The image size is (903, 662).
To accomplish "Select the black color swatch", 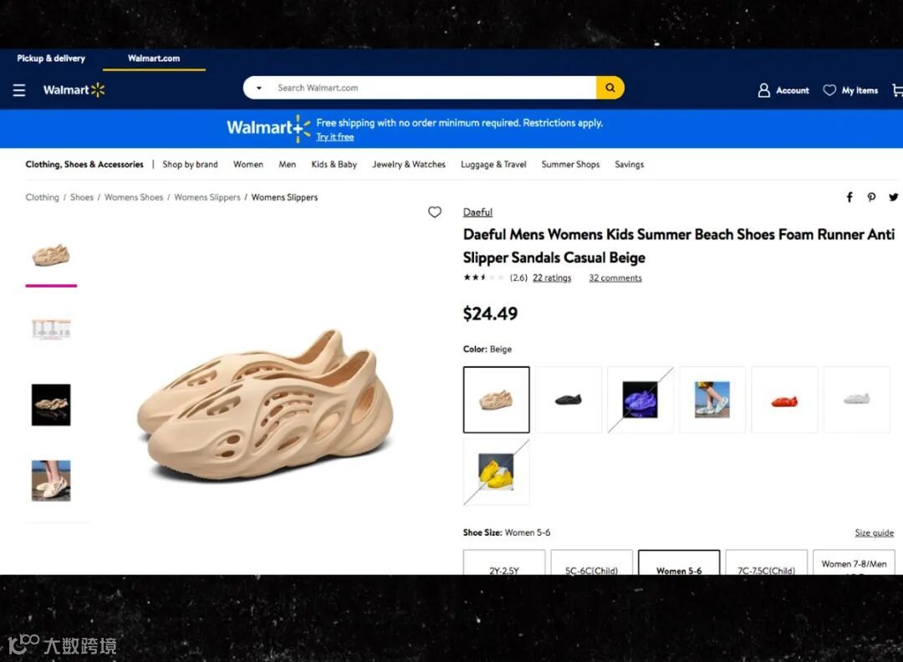I will [x=569, y=400].
